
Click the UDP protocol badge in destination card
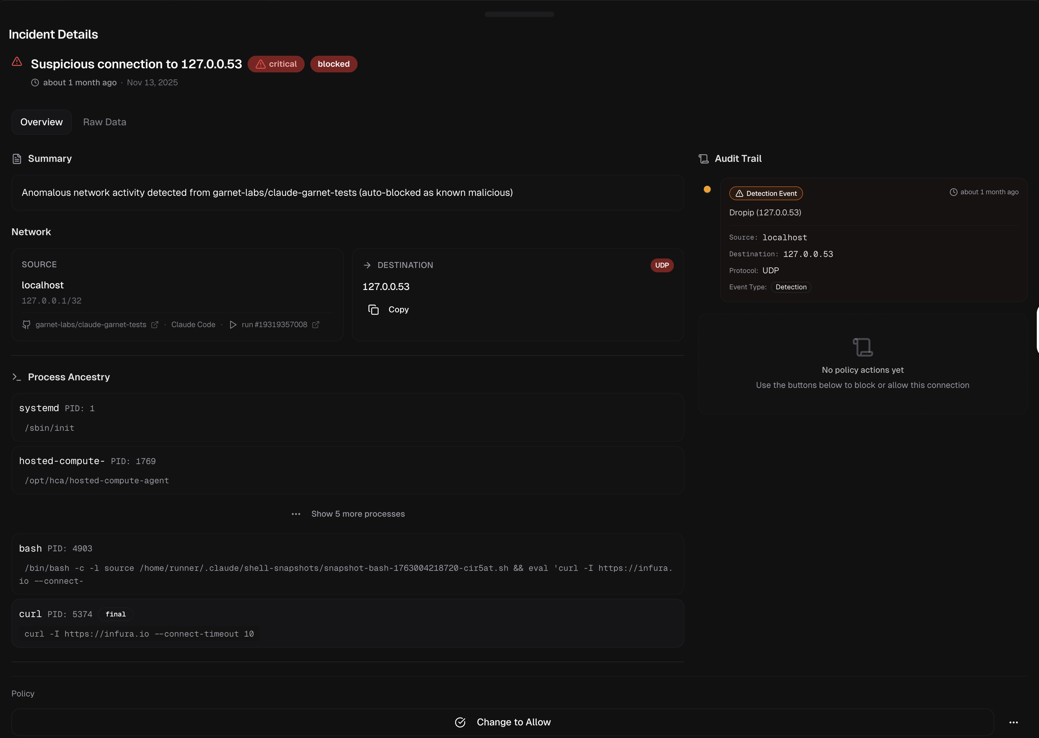tap(662, 265)
